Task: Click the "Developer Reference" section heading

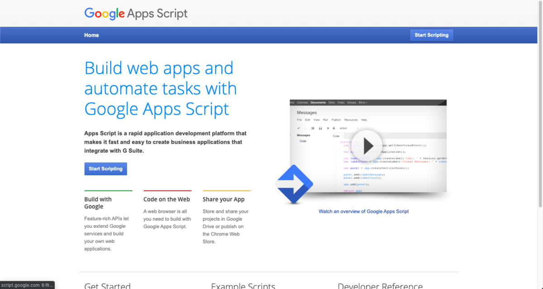Action: point(380,286)
